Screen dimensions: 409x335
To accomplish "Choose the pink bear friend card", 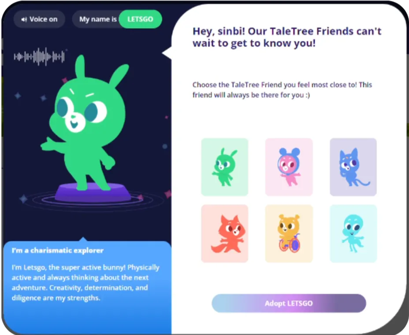I will 289,167.
